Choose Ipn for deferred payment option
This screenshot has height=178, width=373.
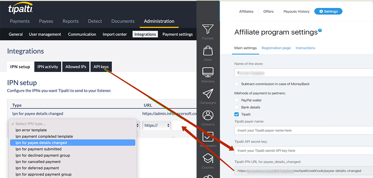(73, 168)
